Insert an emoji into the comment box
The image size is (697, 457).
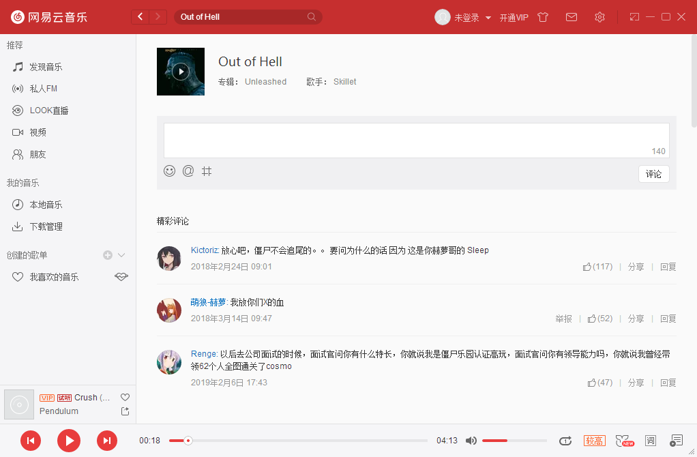click(x=169, y=171)
